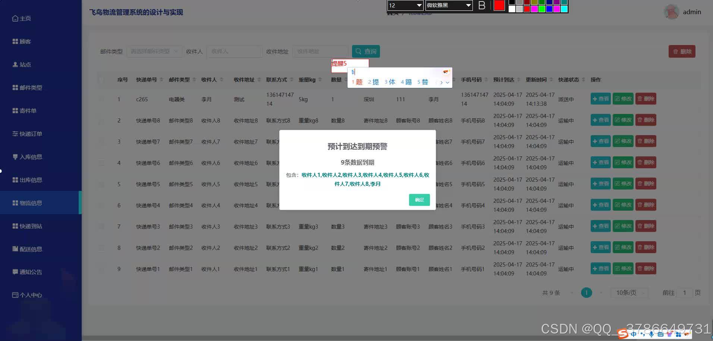The width and height of the screenshot is (713, 341).
Task: Click the 前往 page number input
Action: [x=684, y=293]
